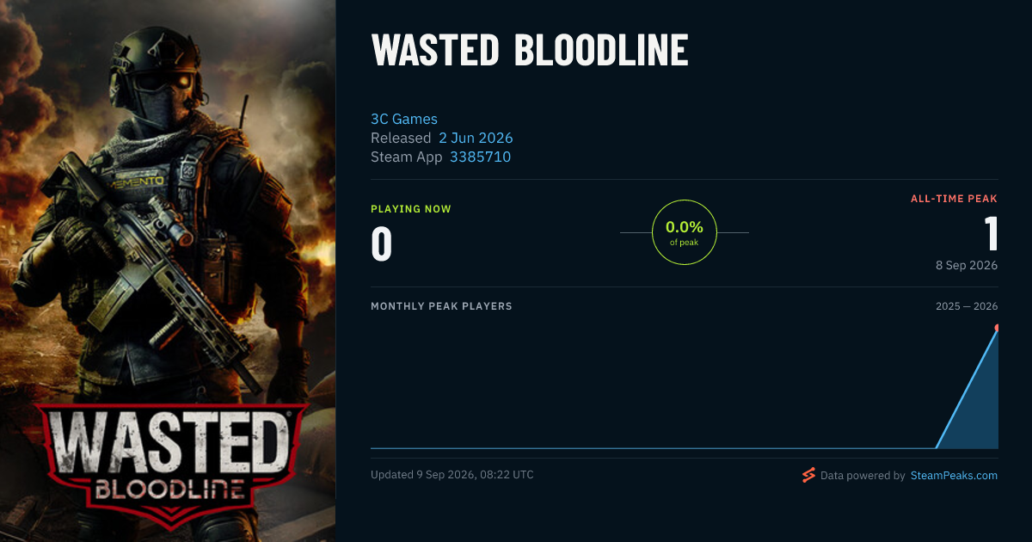Click the All-Time Peak value 1
The height and width of the screenshot is (542, 1032).
tap(991, 233)
